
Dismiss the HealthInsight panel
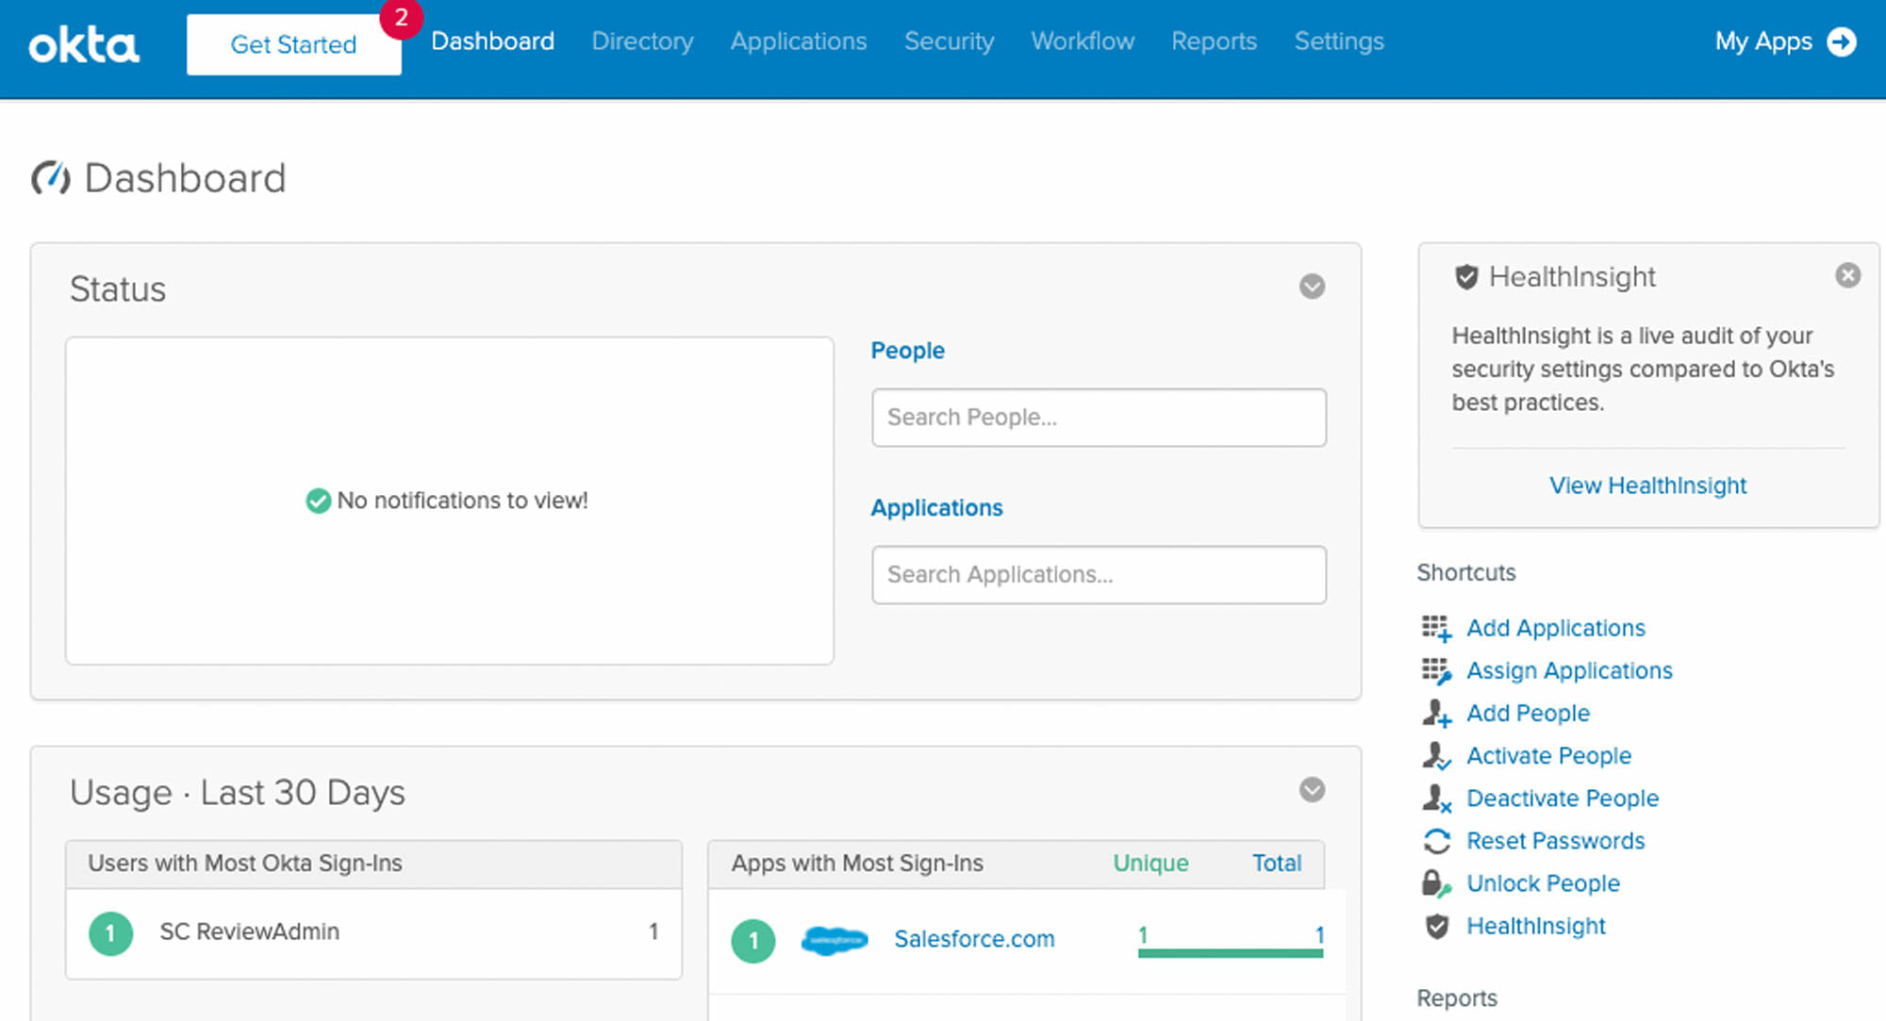pos(1847,275)
